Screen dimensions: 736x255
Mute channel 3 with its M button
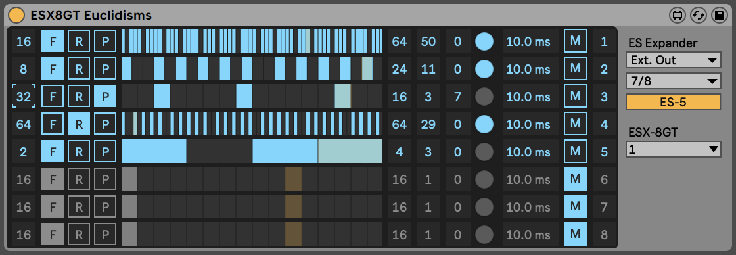(x=576, y=97)
